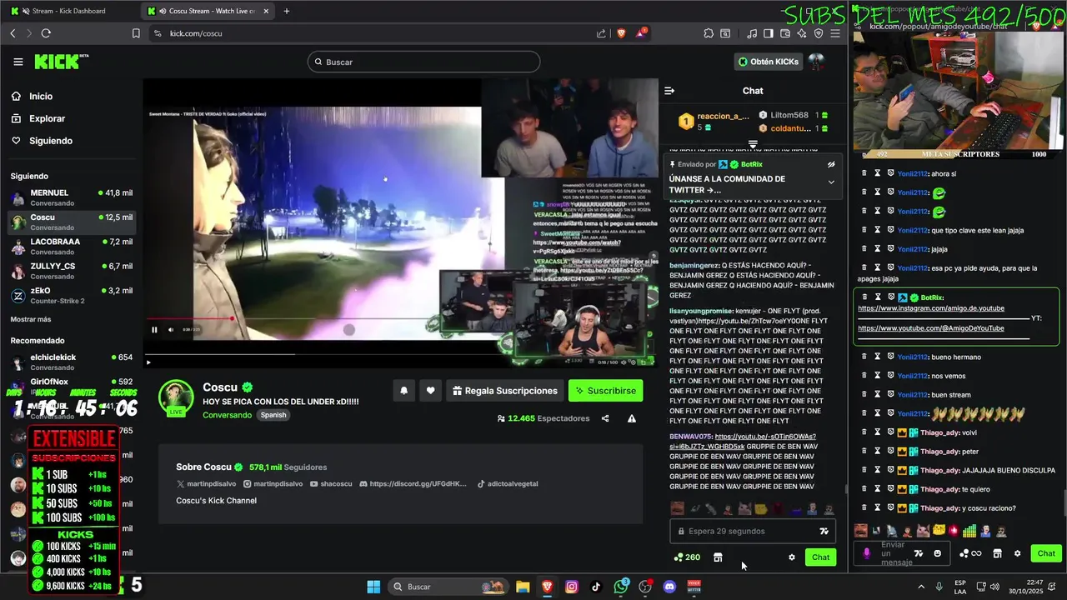Expand the pinned Twitter message
The image size is (1067, 600).
(831, 182)
